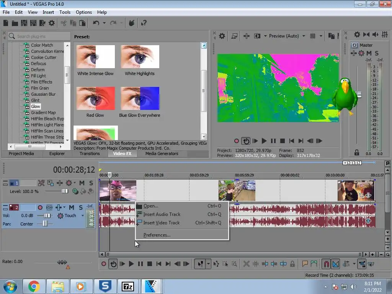Open Auto Ripple dropdown arrow
392x294 pixels.
coord(354,264)
